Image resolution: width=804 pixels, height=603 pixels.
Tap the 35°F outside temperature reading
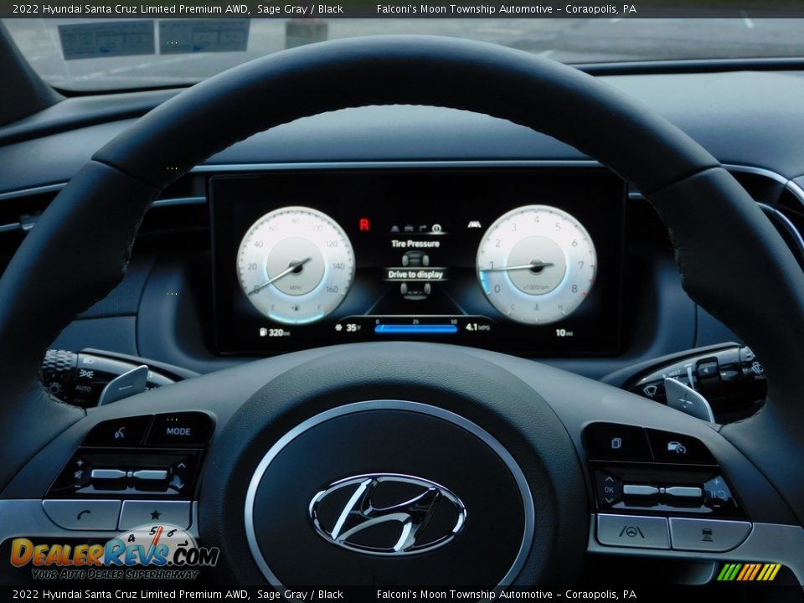tap(348, 327)
